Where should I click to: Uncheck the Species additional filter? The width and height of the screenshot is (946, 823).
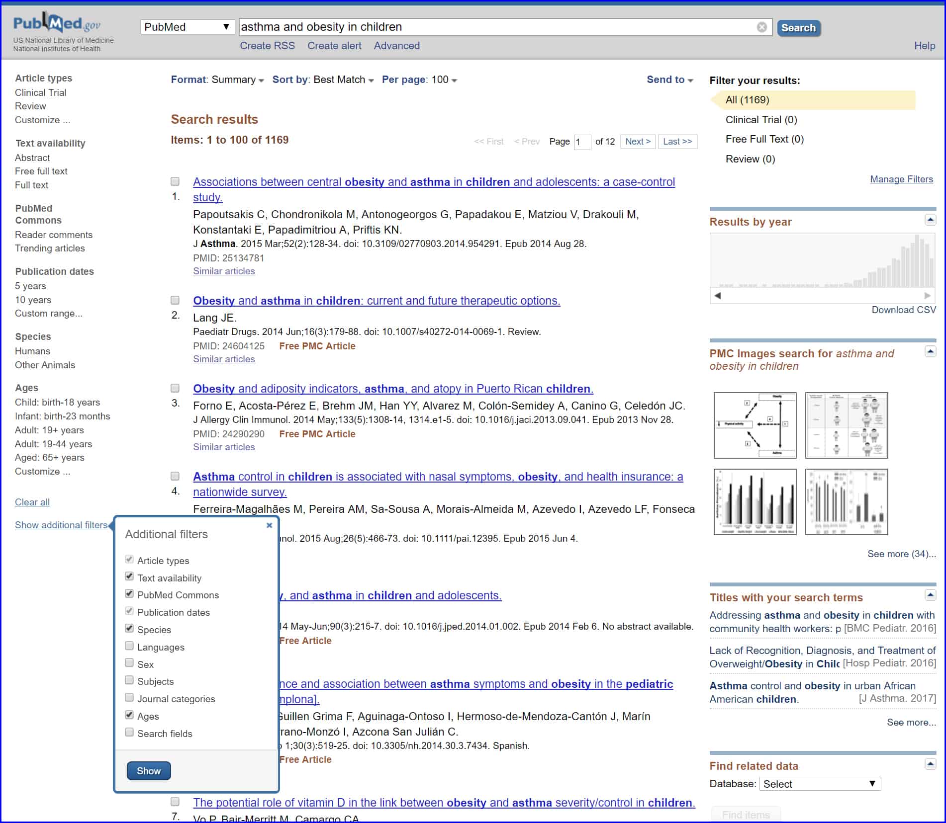coord(129,629)
